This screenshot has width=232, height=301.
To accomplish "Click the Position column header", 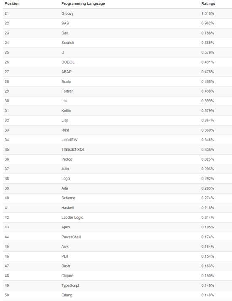I will (x=12, y=4).
